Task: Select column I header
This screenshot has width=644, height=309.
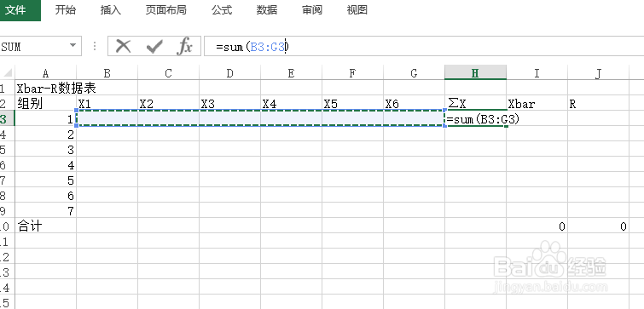Action: [537, 73]
